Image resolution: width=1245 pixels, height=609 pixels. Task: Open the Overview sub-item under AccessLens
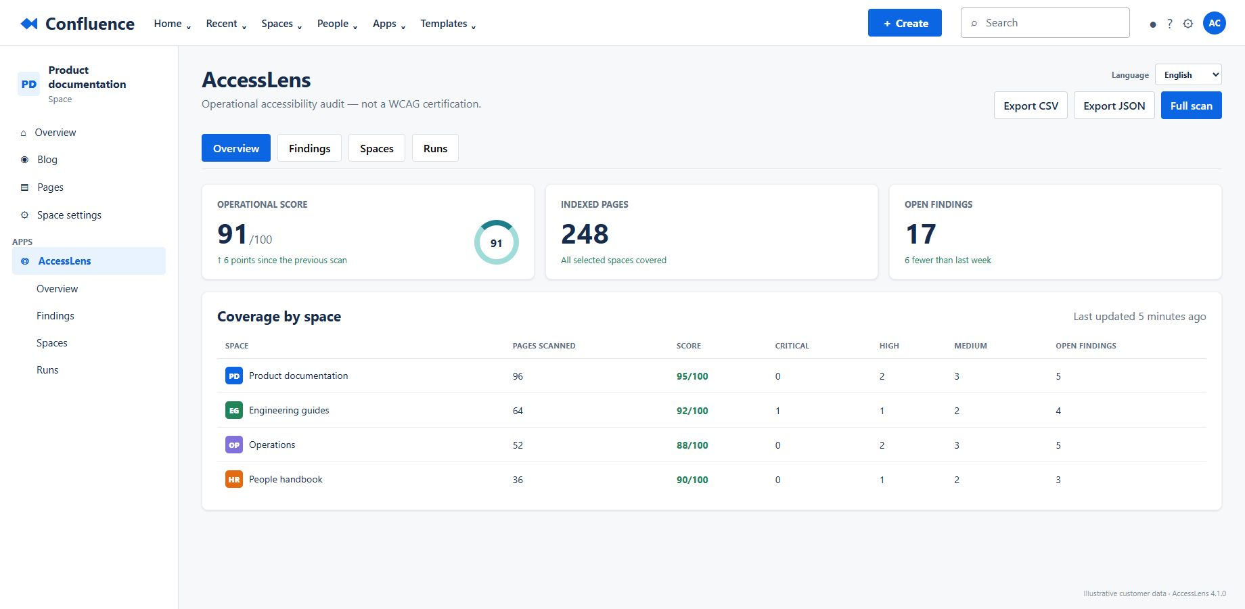(x=57, y=289)
